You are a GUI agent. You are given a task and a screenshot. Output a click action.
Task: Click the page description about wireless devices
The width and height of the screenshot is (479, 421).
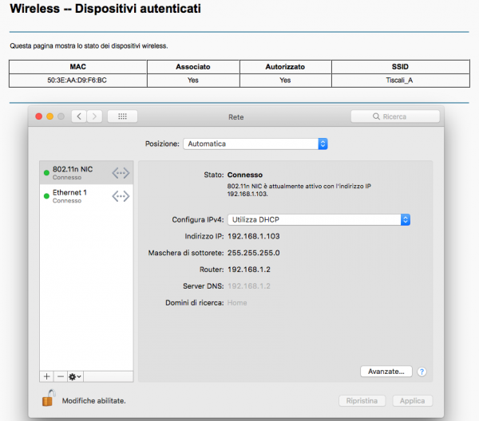point(89,46)
